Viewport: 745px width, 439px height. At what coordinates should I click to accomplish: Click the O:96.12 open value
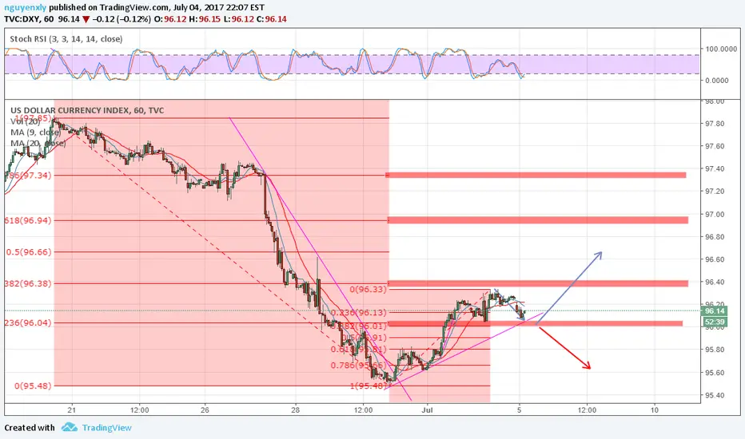pyautogui.click(x=170, y=19)
